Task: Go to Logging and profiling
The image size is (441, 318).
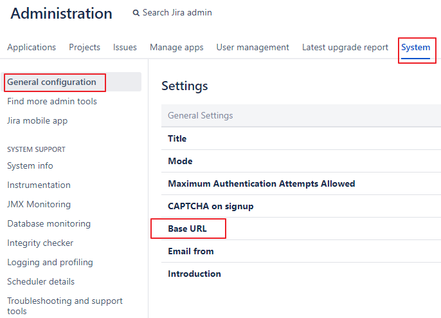Action: click(x=50, y=262)
